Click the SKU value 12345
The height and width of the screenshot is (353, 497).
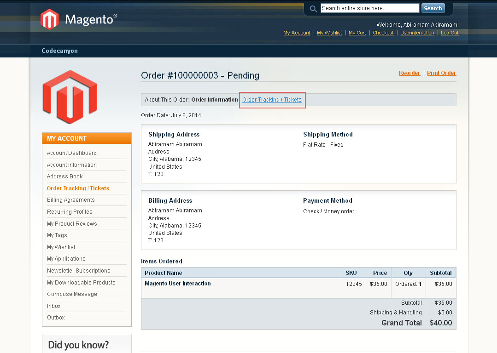pos(354,284)
